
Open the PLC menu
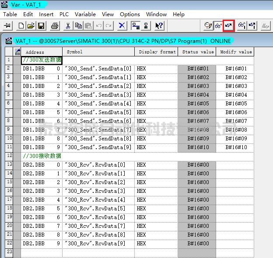(x=64, y=14)
